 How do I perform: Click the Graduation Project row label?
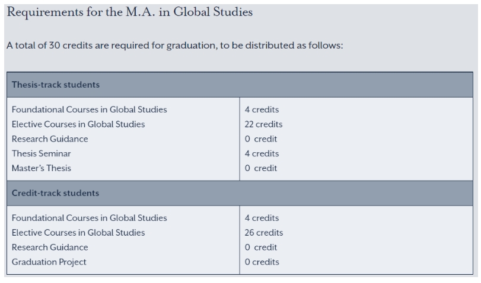pyautogui.click(x=49, y=262)
